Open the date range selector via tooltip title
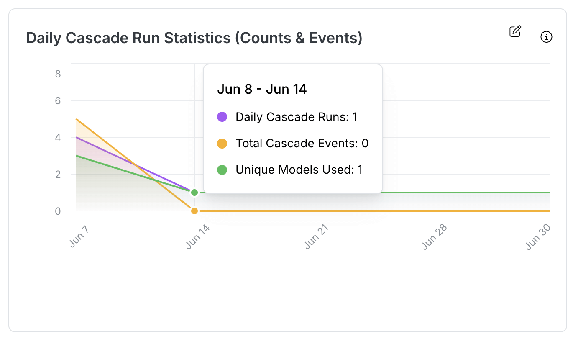 point(262,89)
